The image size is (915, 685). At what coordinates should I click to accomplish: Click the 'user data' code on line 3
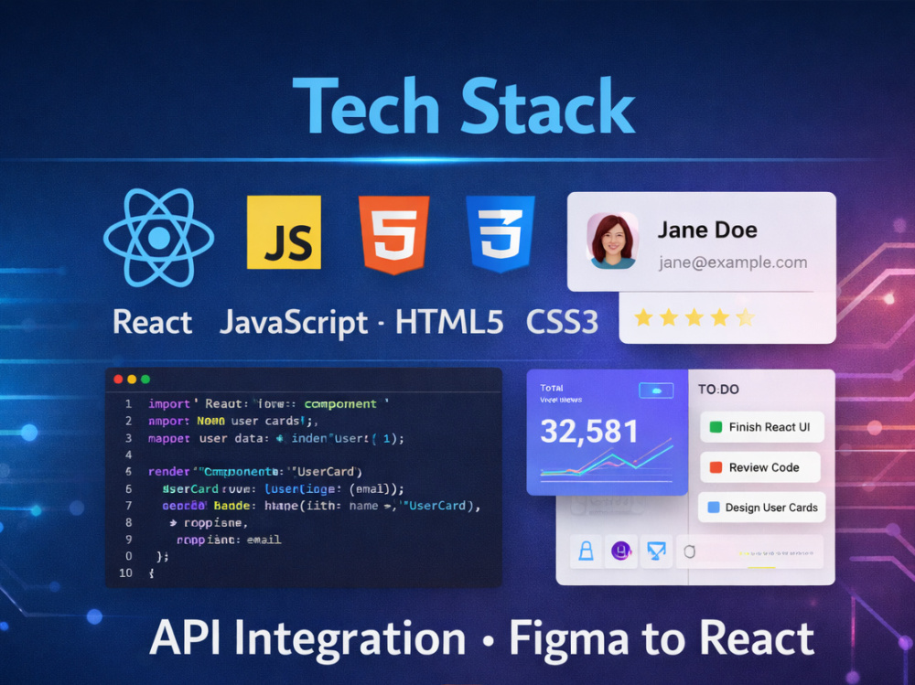click(231, 438)
